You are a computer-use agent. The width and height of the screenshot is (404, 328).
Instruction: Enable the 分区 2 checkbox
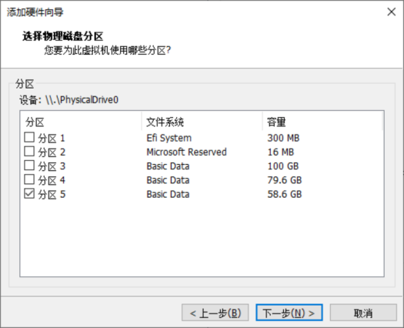(29, 152)
